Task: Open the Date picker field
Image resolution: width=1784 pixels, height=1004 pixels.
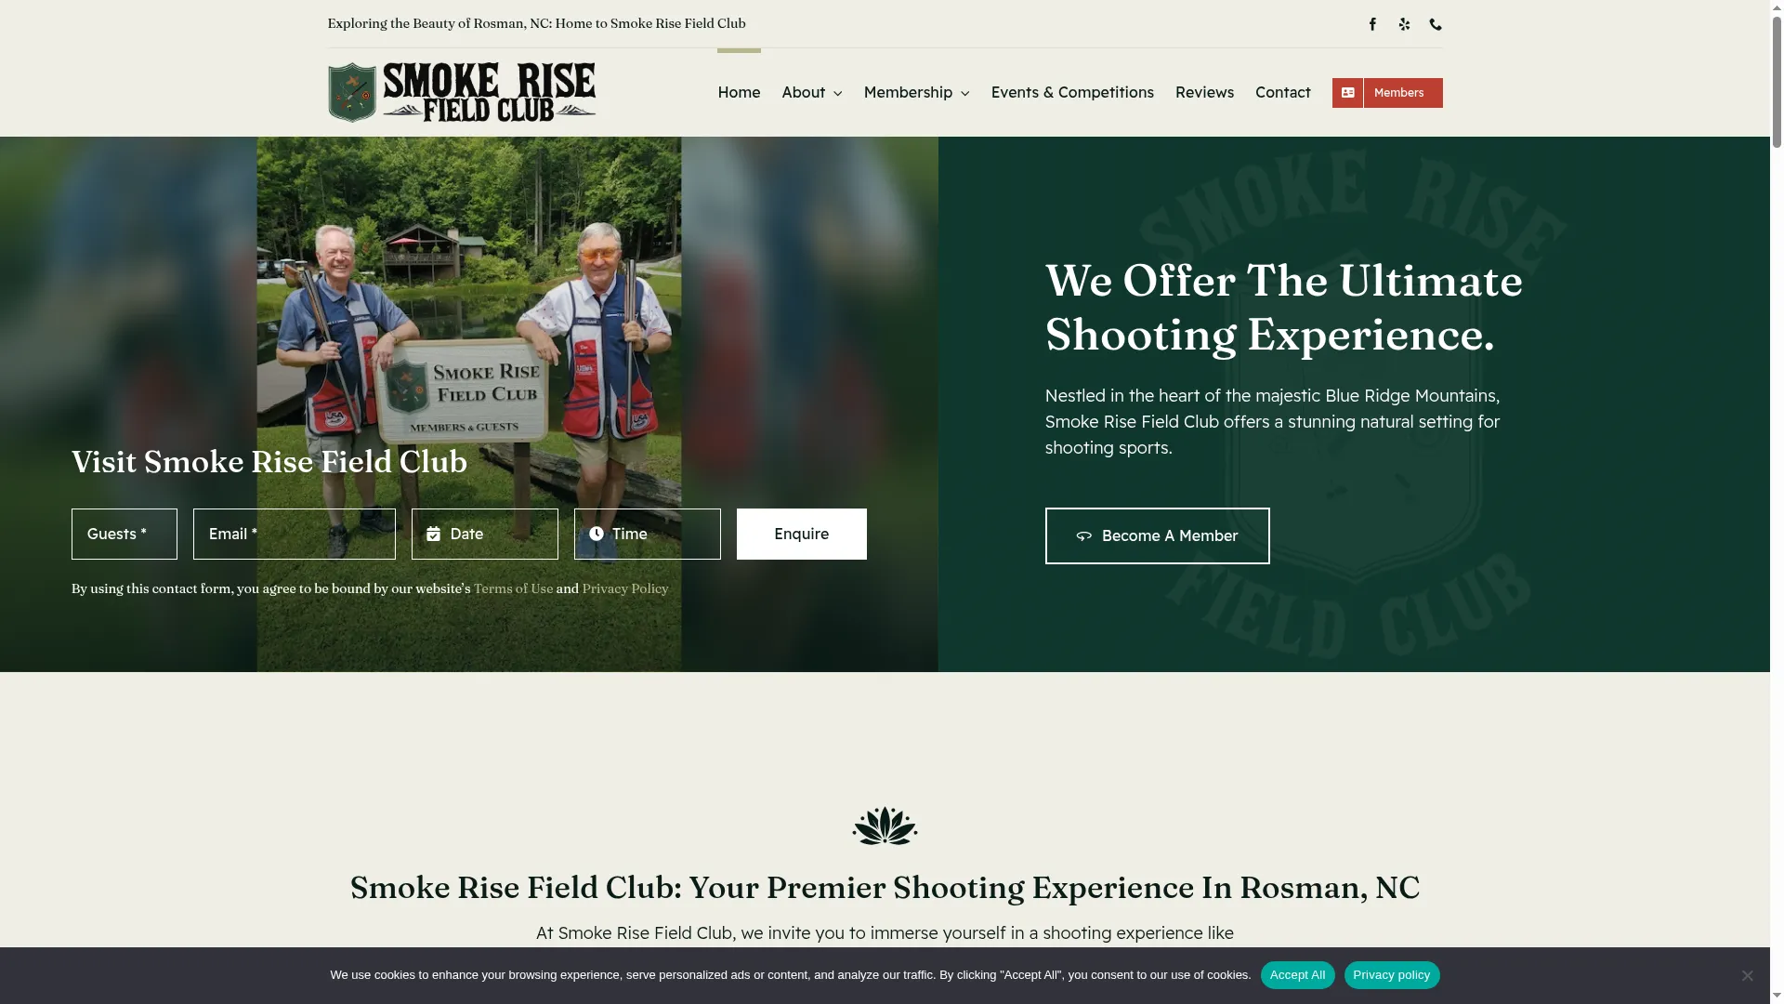Action: click(x=485, y=535)
